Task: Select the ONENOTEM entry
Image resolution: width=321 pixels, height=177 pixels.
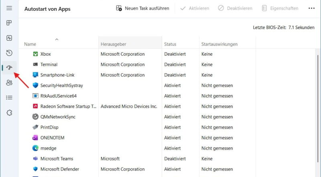Action: pyautogui.click(x=53, y=138)
